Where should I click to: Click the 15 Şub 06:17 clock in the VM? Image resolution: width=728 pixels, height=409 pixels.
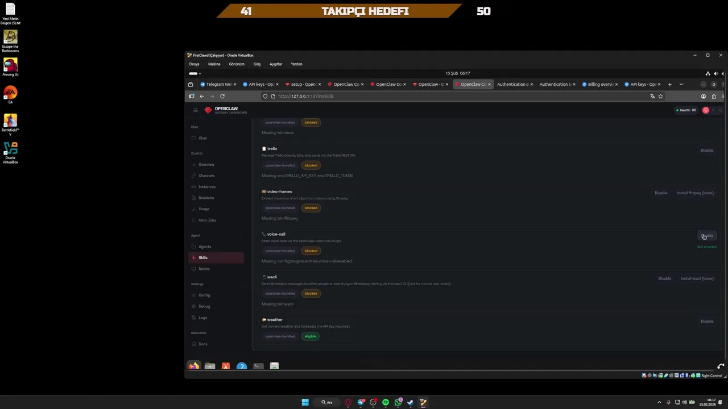[458, 73]
